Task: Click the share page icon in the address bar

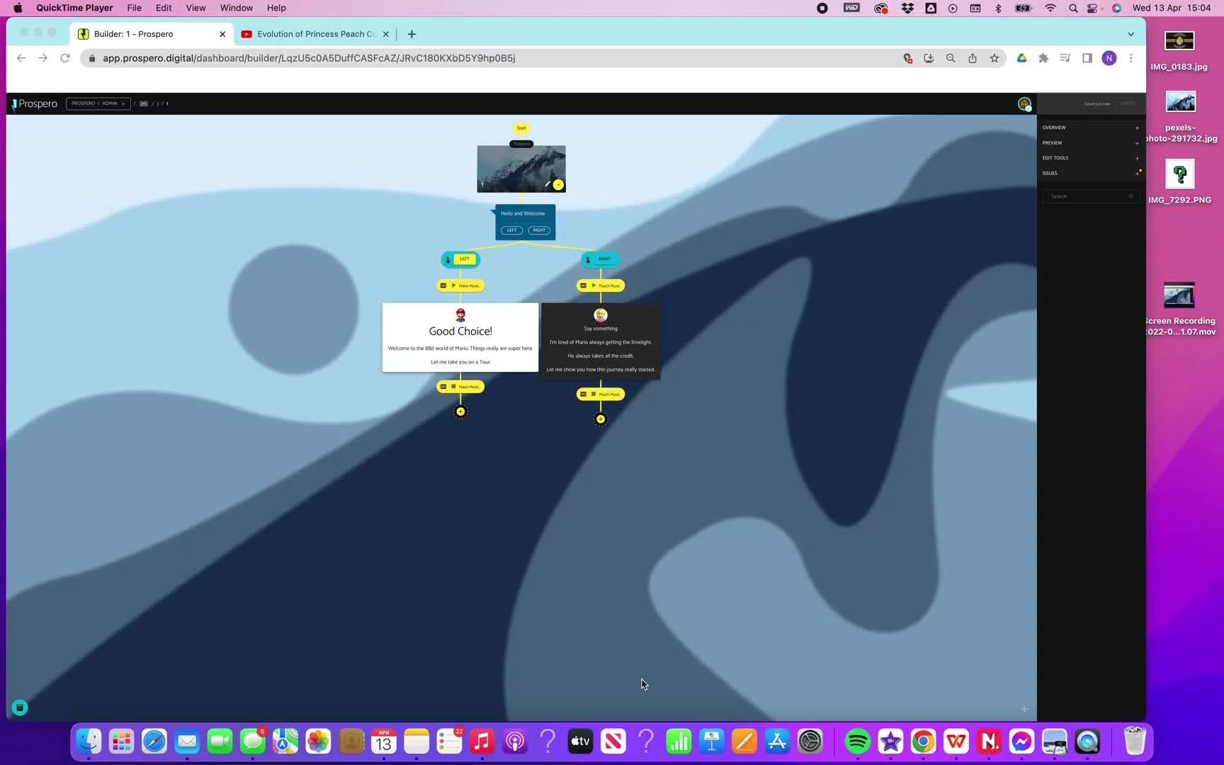Action: (x=973, y=58)
